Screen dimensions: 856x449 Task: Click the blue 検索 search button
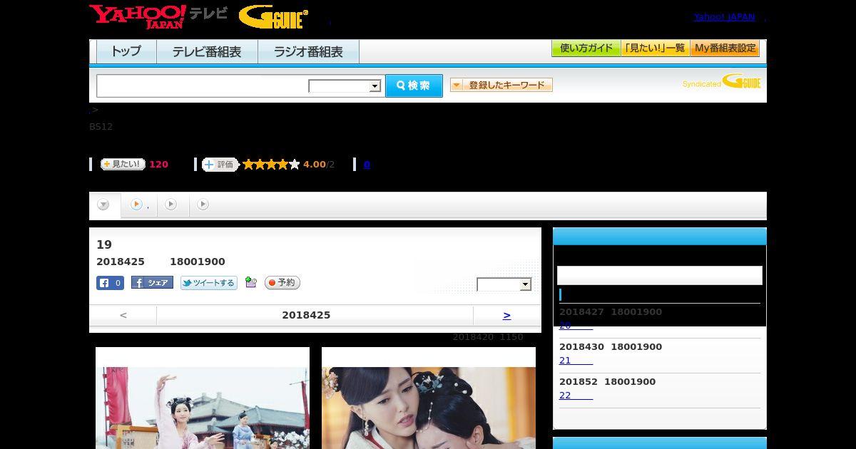point(414,86)
